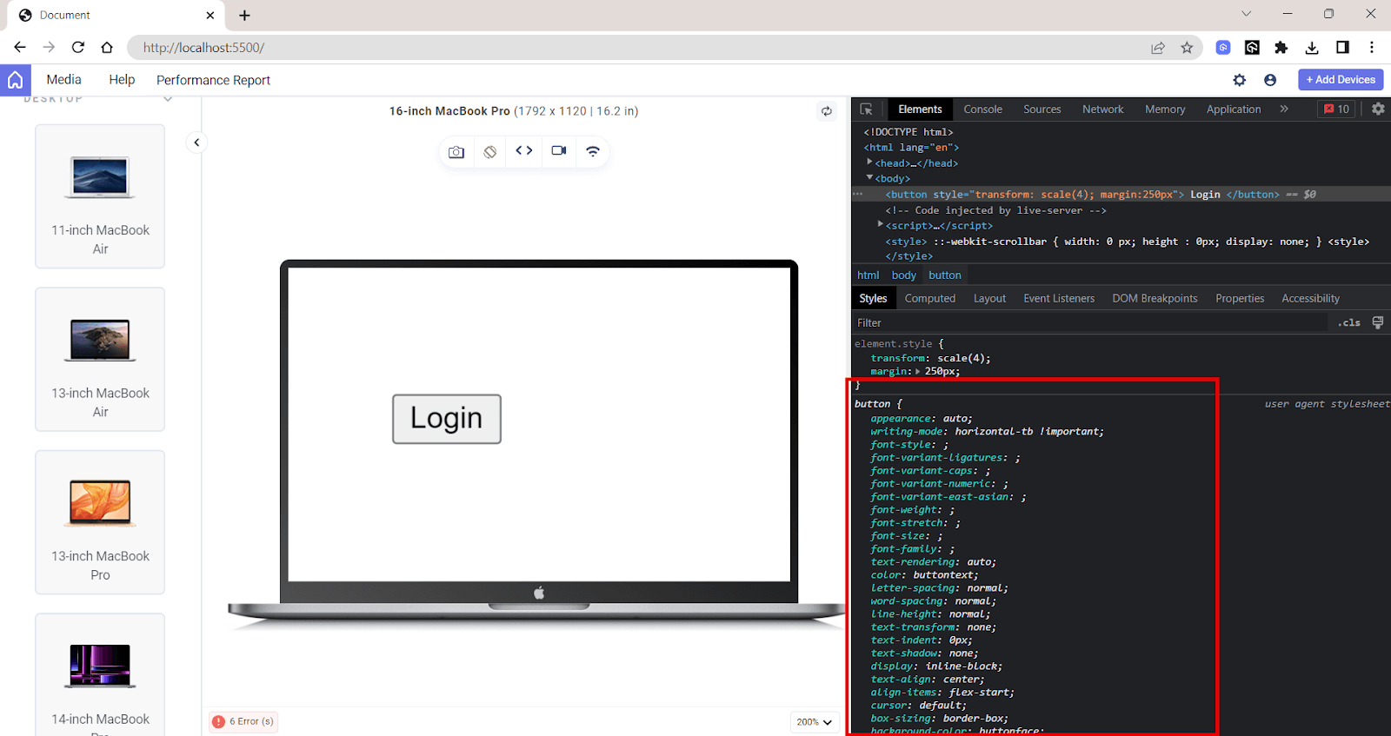Viewport: 1391px width, 736px height.
Task: Click the home icon in the app bar
Action: (16, 80)
